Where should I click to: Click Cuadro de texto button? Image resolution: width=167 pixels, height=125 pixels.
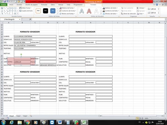26,11
